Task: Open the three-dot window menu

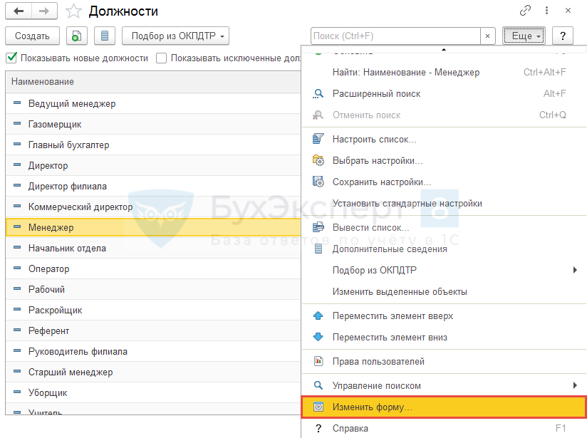Action: point(546,11)
